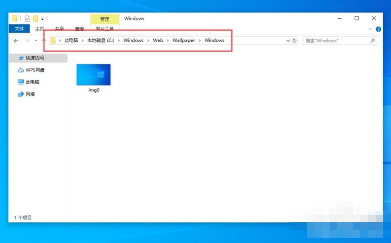Click the 1 个项目 status text
Viewport: 391px width, 243px height.
(23, 218)
